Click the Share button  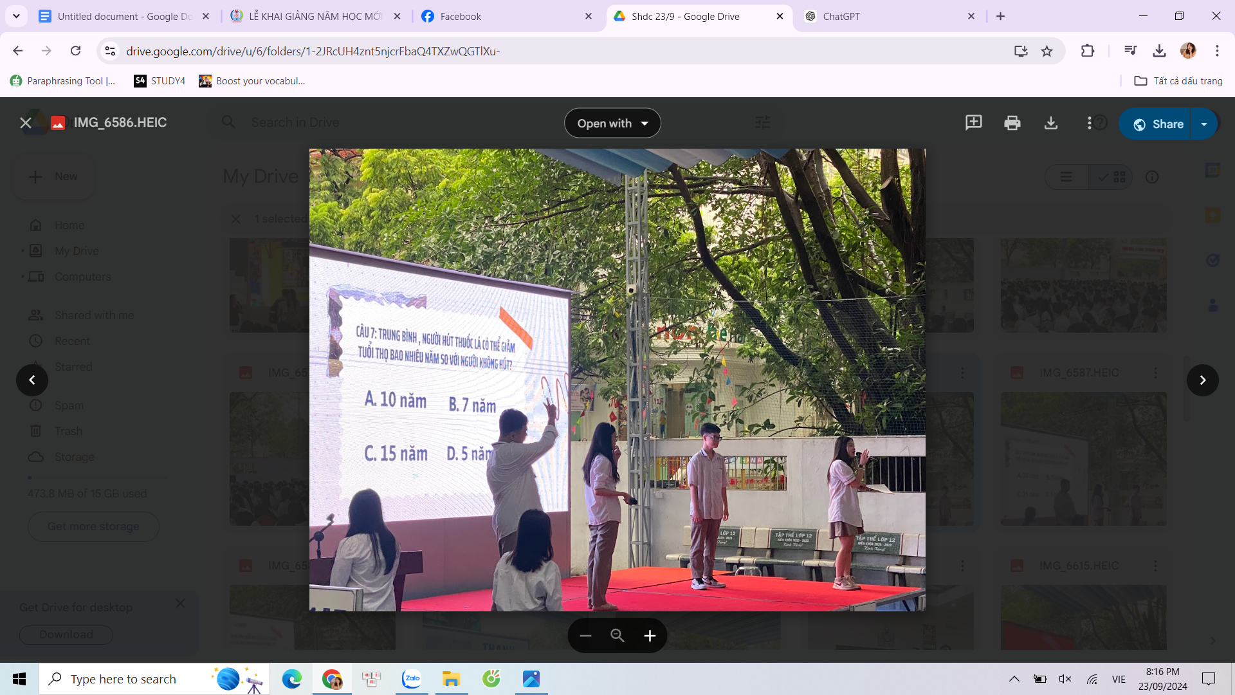tap(1158, 124)
